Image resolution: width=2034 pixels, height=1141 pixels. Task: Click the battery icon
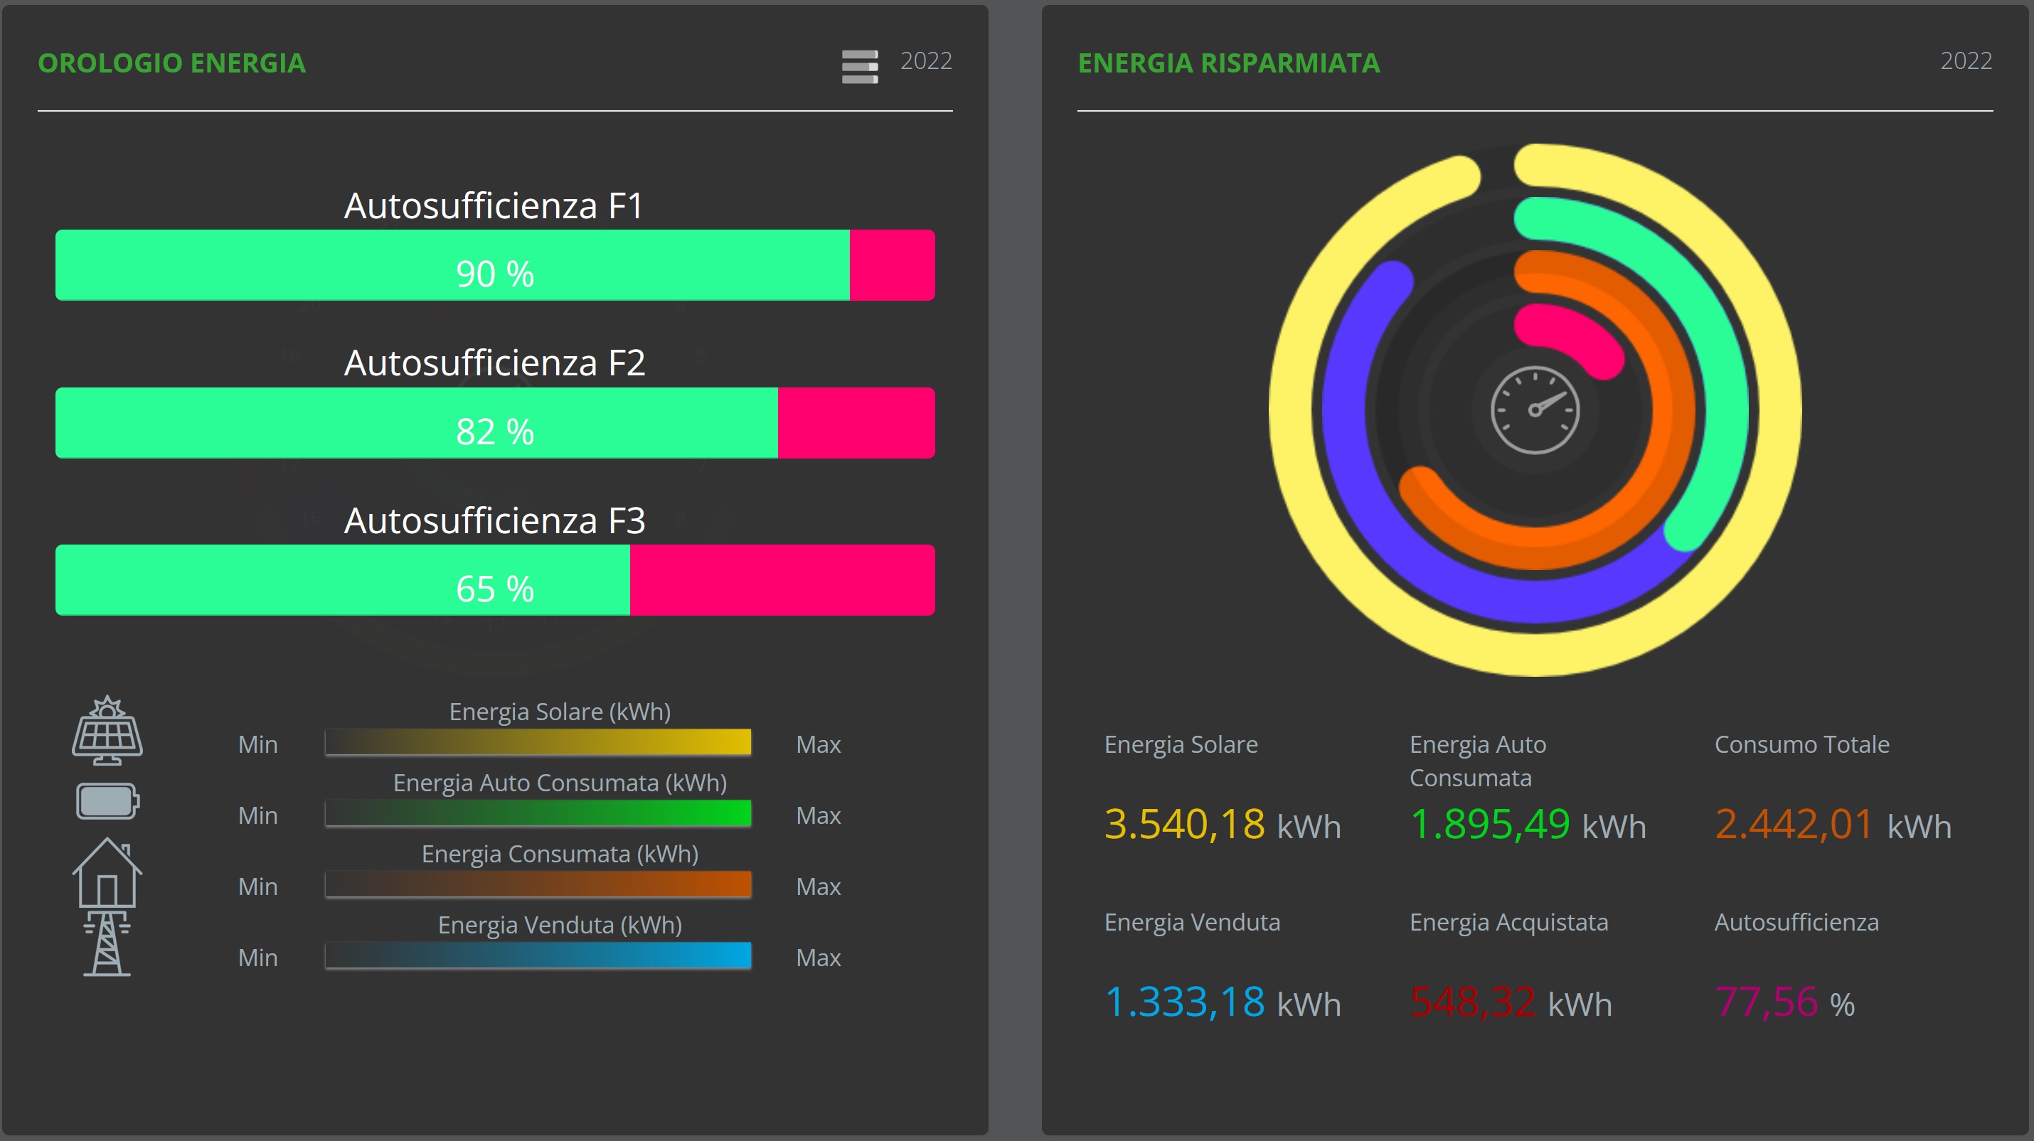pyautogui.click(x=107, y=801)
